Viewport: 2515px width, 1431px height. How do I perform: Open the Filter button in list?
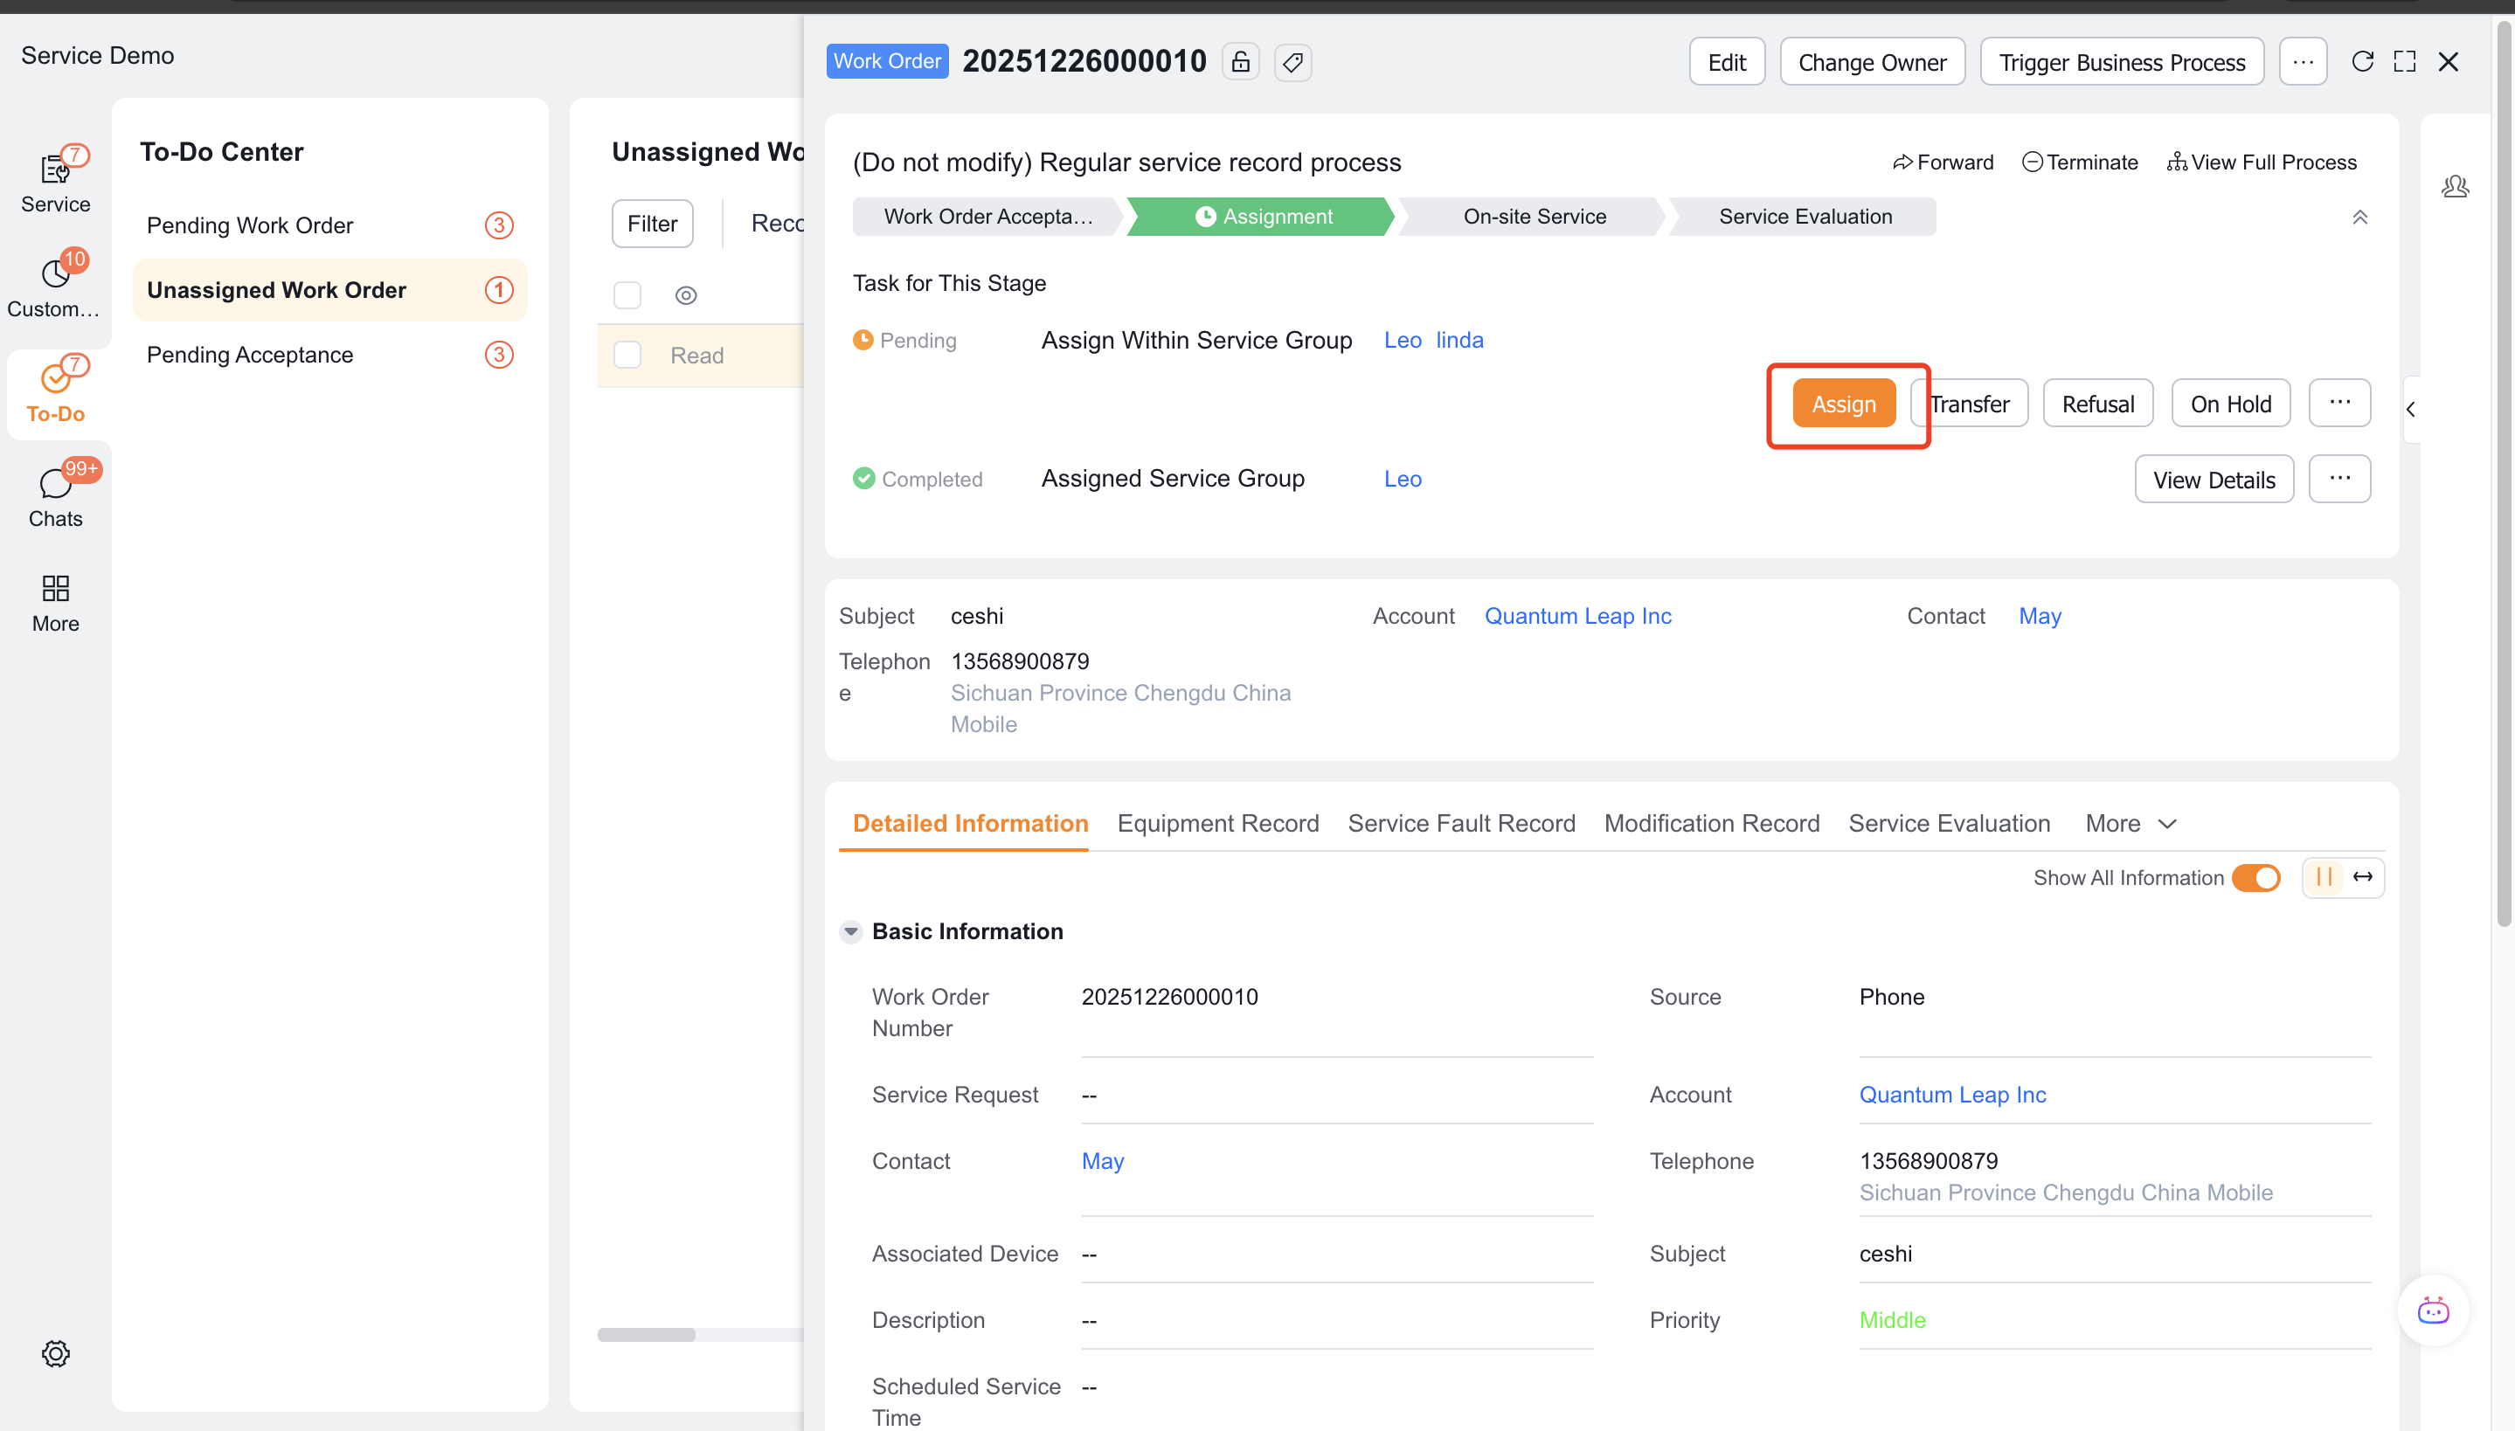click(x=652, y=223)
